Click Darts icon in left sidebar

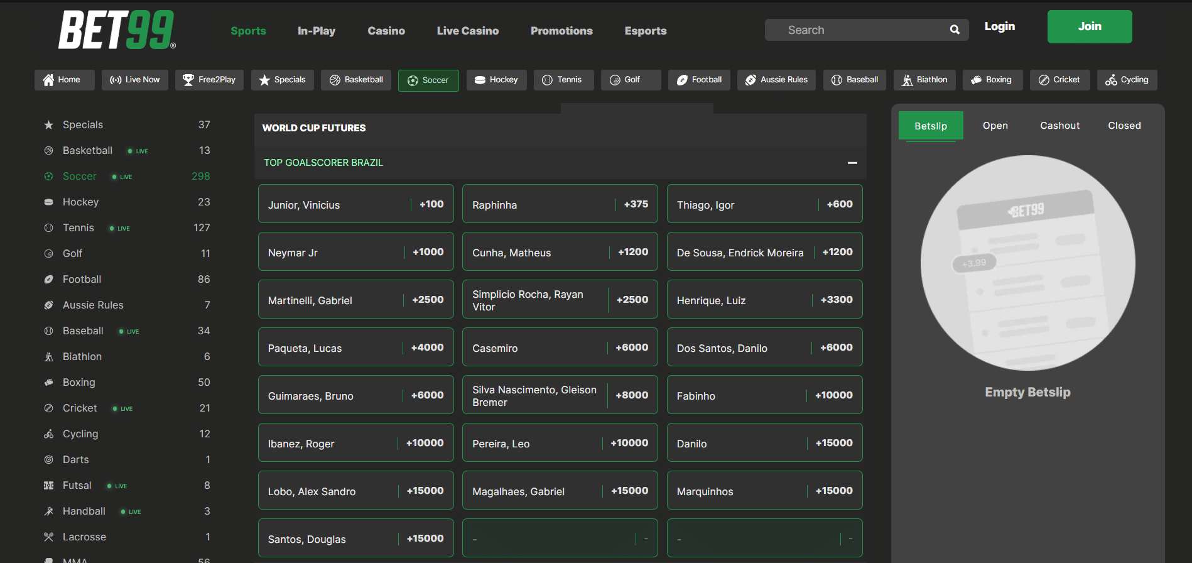48,460
